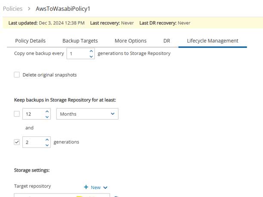Open the Months time unit dropdown
This screenshot has width=263, height=197.
[x=87, y=114]
